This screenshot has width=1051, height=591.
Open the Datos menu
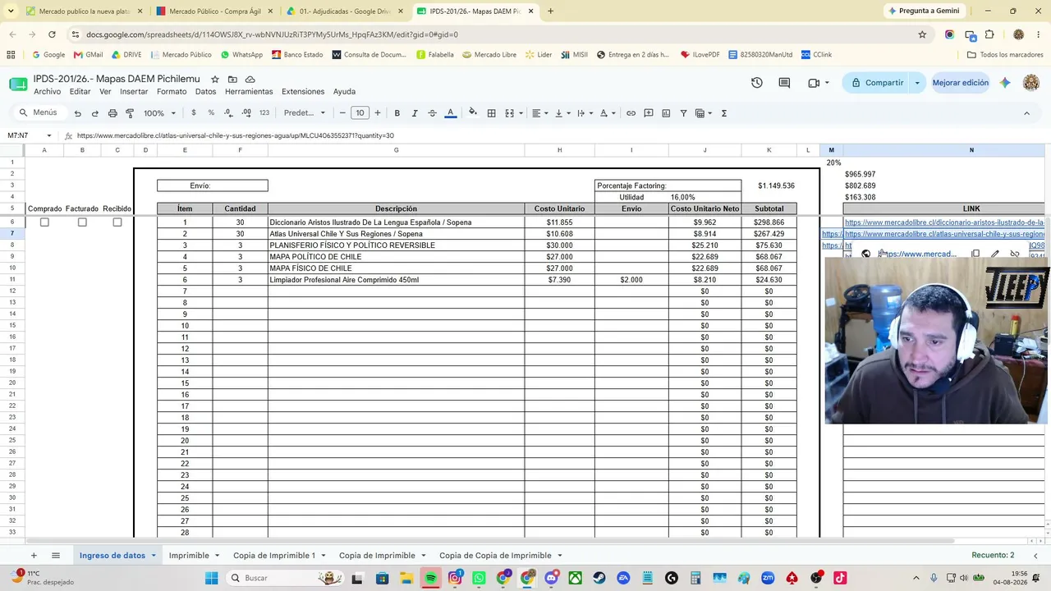click(x=206, y=92)
